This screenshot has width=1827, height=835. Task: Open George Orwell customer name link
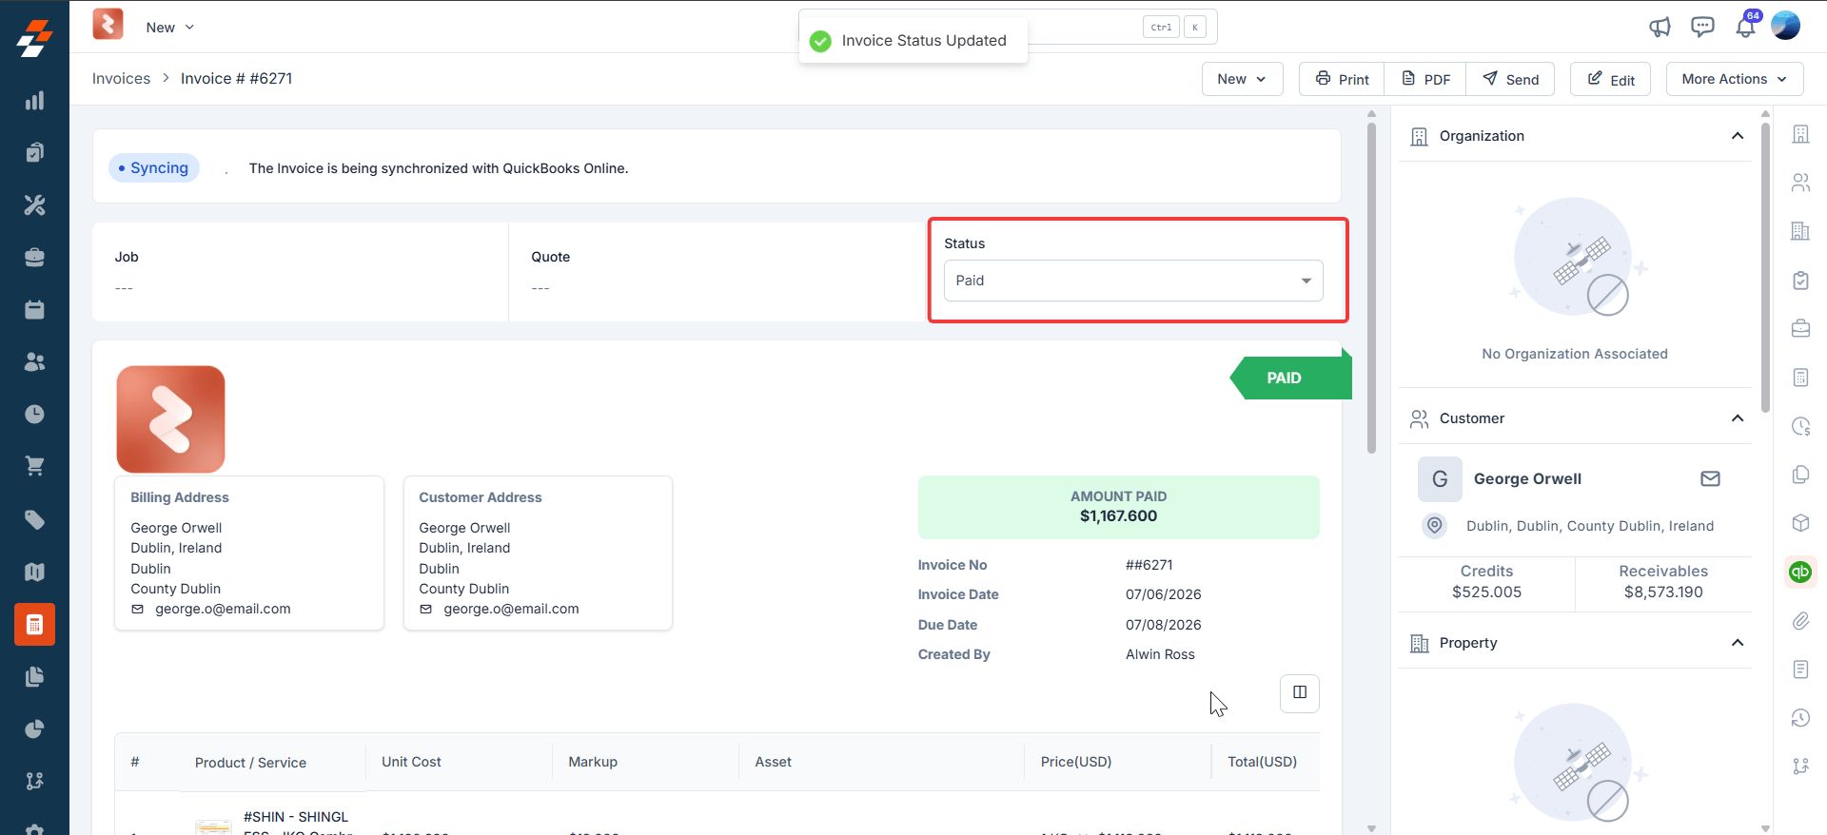point(1527,478)
